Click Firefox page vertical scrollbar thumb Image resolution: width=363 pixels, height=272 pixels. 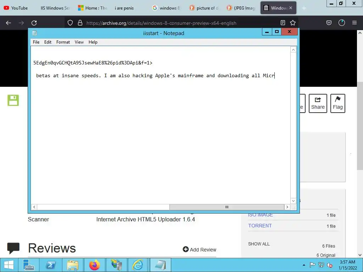(360, 126)
